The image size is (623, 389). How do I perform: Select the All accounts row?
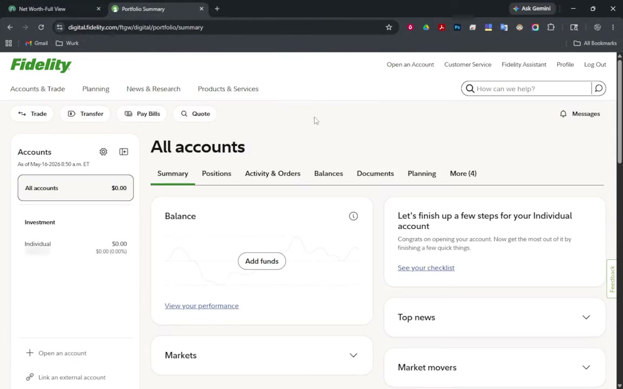click(76, 188)
